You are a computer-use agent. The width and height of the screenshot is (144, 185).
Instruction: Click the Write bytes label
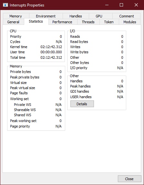[x=79, y=52]
